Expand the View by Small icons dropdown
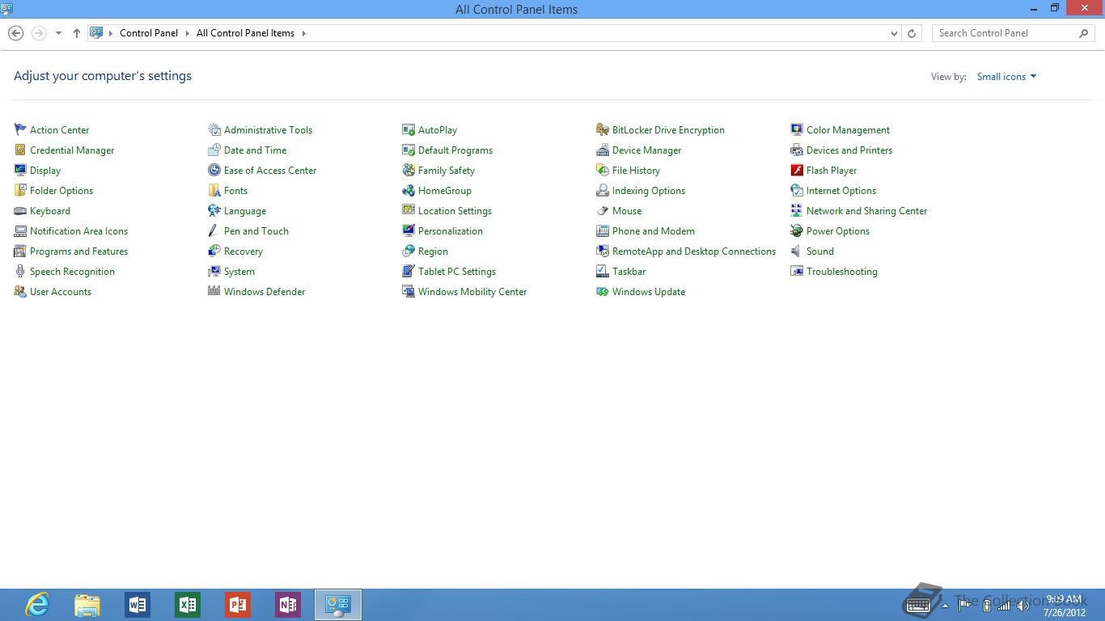 pos(1006,77)
